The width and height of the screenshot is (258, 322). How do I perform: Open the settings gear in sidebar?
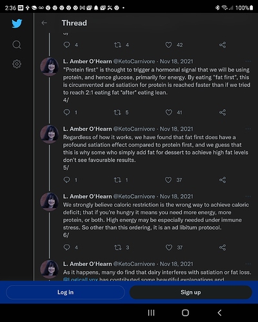[17, 64]
